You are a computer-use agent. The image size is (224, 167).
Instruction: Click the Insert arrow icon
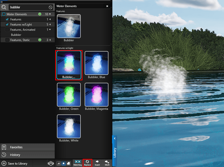pos(97,163)
